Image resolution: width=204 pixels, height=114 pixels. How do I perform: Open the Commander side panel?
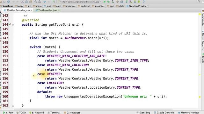(203, 18)
